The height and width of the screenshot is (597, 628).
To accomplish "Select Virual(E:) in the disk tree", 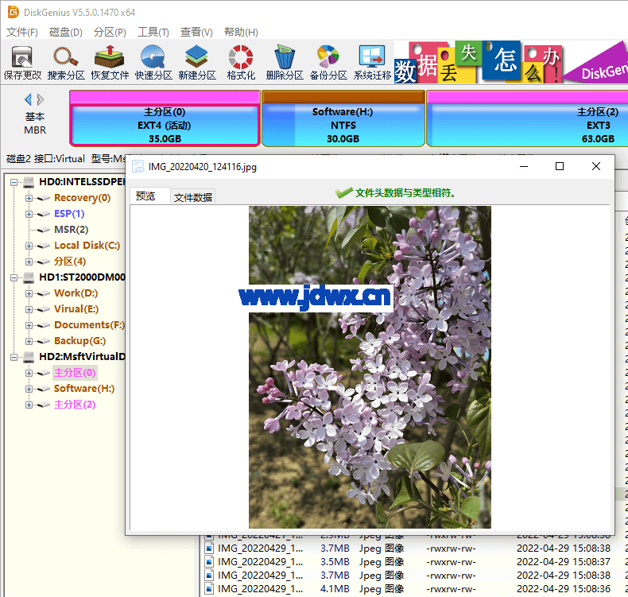I will 76,309.
